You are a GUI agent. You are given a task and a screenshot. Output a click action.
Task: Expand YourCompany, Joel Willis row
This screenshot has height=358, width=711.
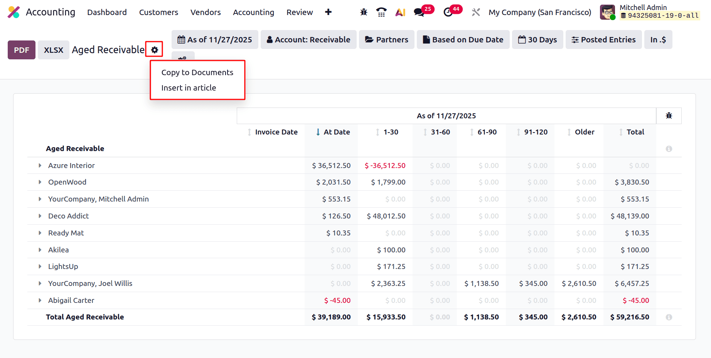(x=40, y=284)
